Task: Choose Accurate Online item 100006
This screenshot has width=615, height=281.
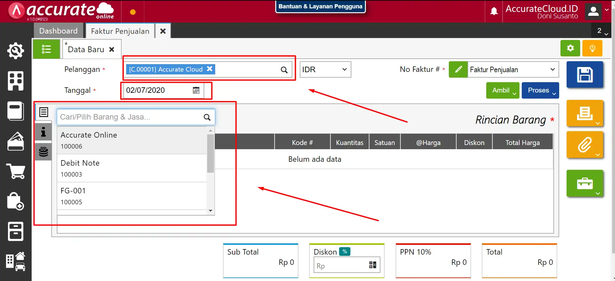Action: click(x=132, y=140)
